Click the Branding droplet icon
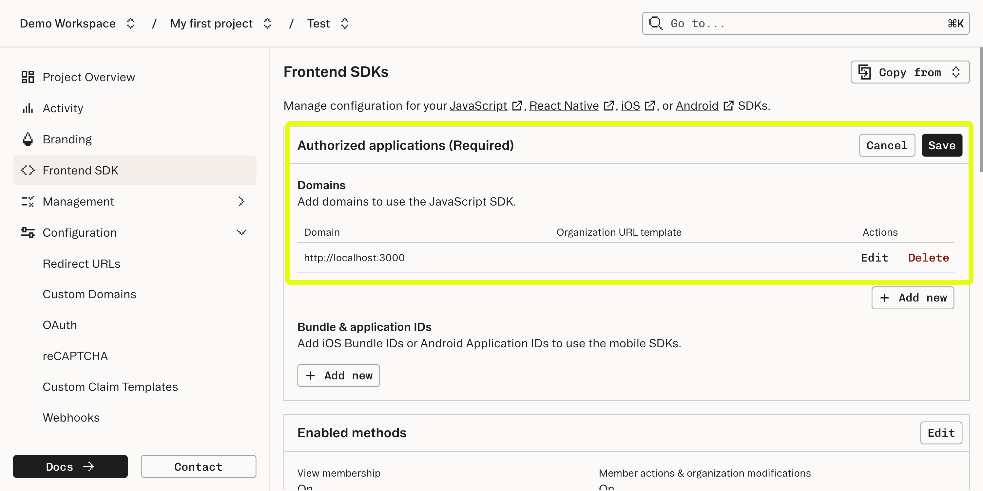 point(28,139)
